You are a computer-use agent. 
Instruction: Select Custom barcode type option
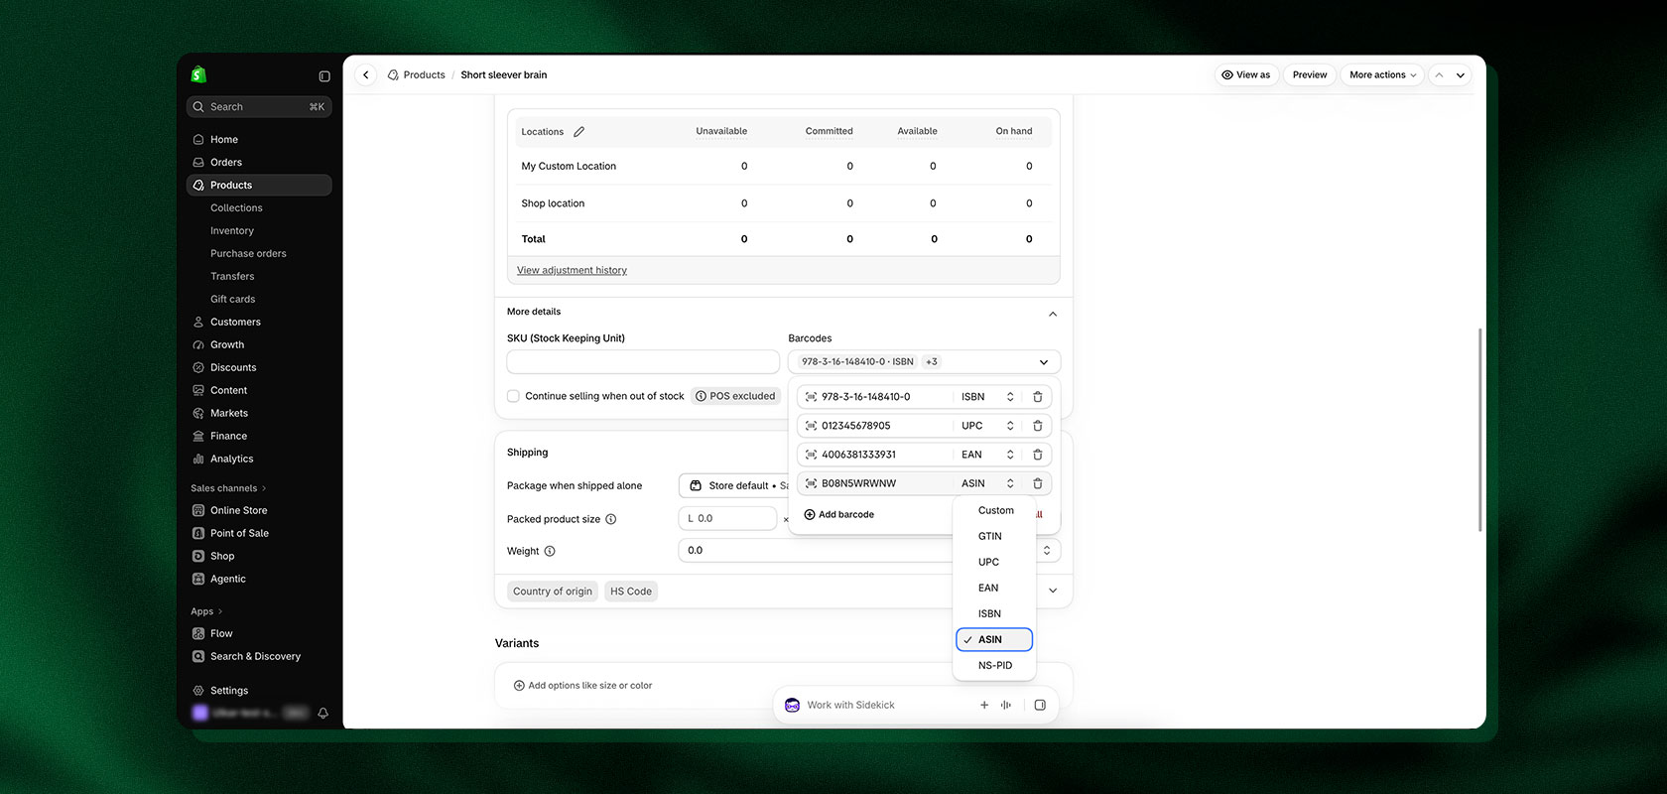pyautogui.click(x=994, y=510)
